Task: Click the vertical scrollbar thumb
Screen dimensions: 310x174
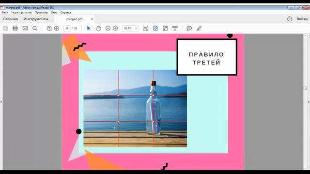Action: click(x=305, y=88)
